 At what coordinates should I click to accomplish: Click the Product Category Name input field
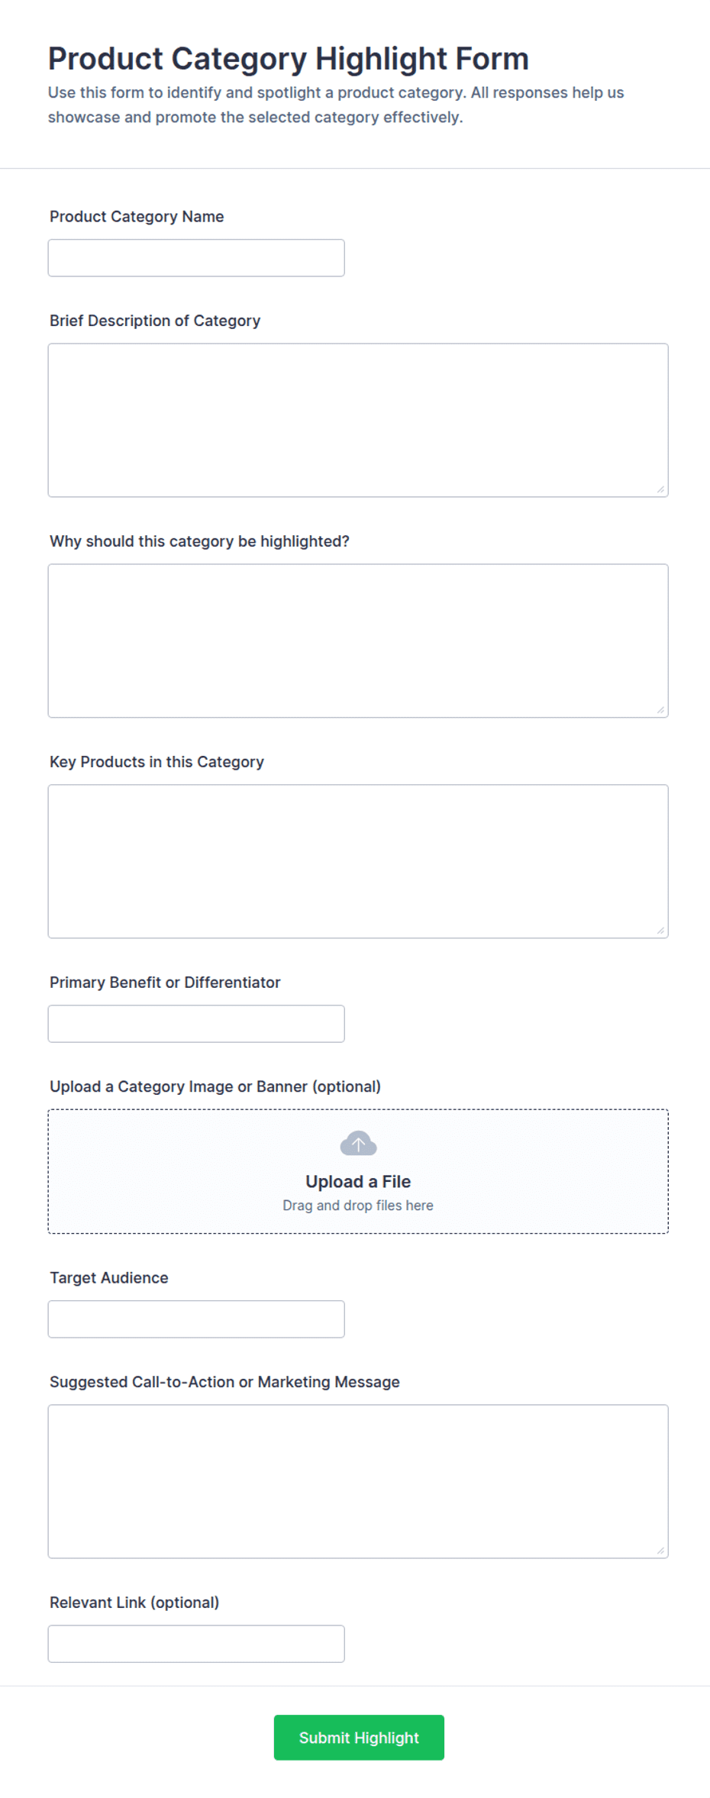click(x=196, y=258)
